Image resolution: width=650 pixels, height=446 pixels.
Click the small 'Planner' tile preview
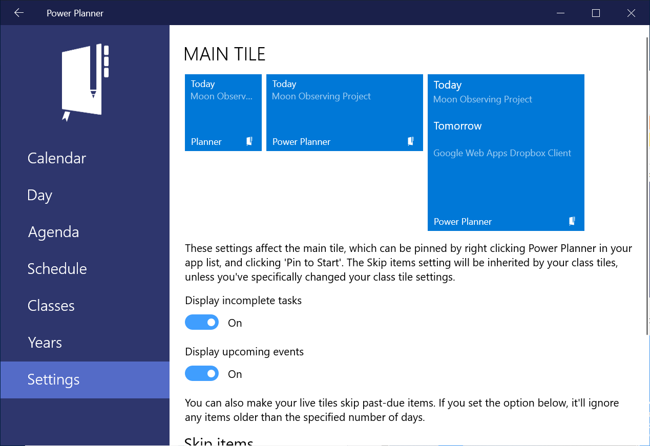223,113
